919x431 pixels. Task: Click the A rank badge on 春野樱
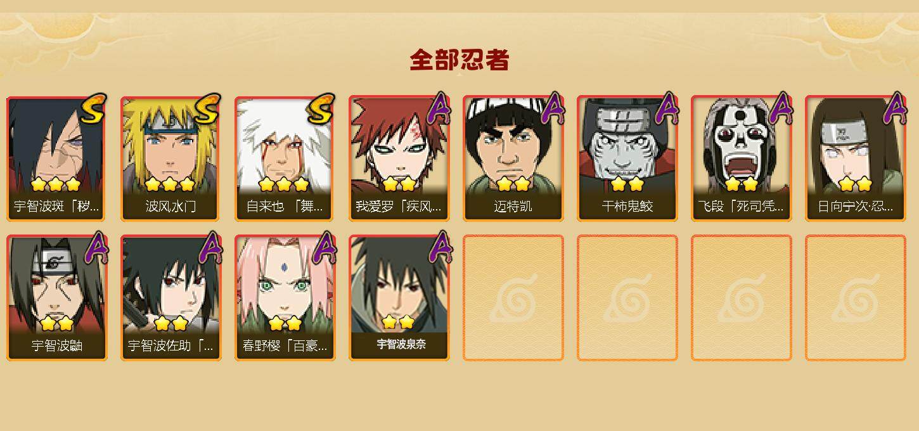pos(325,248)
